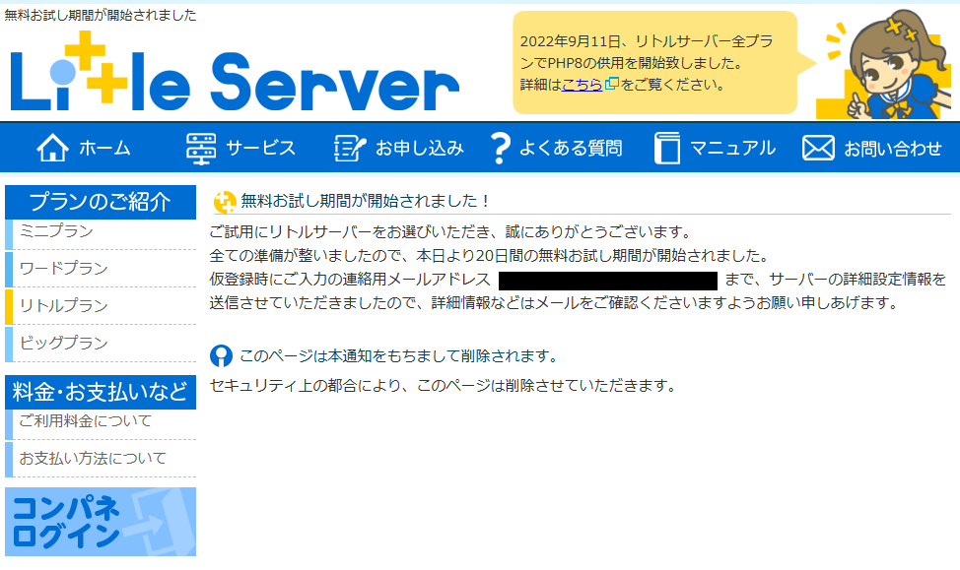Click お支払い方法について link
Image resolution: width=960 pixels, height=570 pixels.
point(93,459)
